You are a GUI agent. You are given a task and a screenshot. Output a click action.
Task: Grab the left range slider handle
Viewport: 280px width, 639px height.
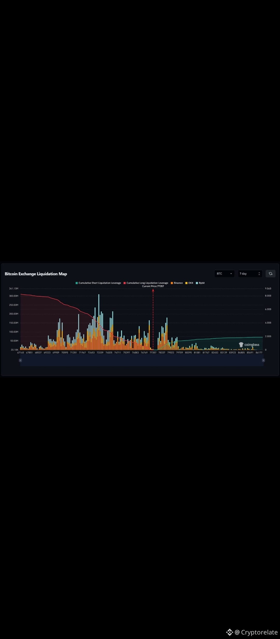tap(20, 360)
